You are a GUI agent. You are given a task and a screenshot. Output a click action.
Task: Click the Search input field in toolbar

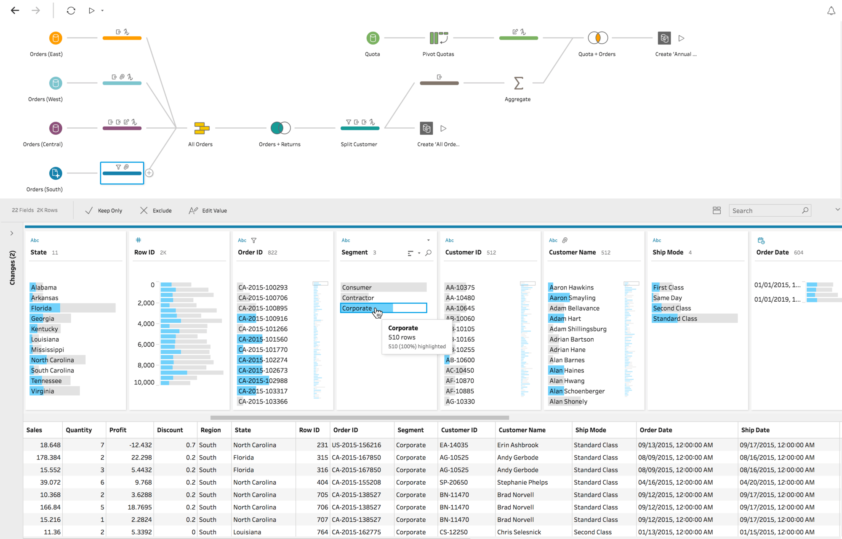(770, 210)
